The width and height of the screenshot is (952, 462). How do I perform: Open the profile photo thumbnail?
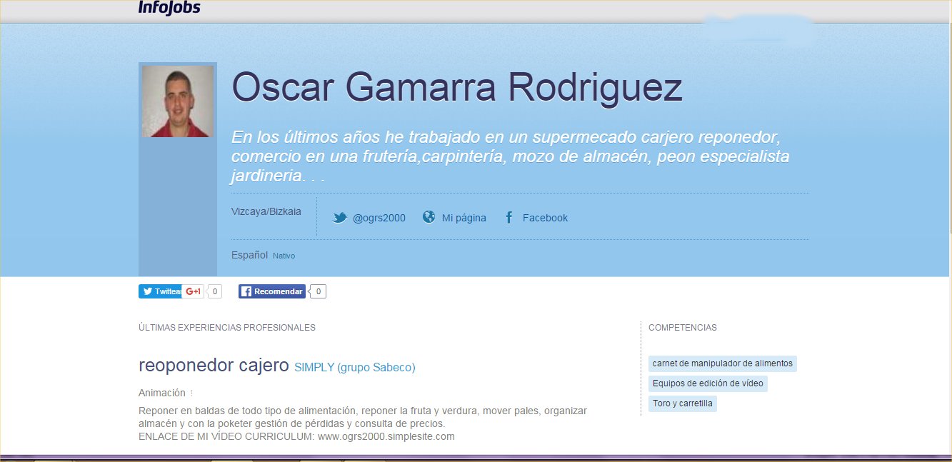178,101
